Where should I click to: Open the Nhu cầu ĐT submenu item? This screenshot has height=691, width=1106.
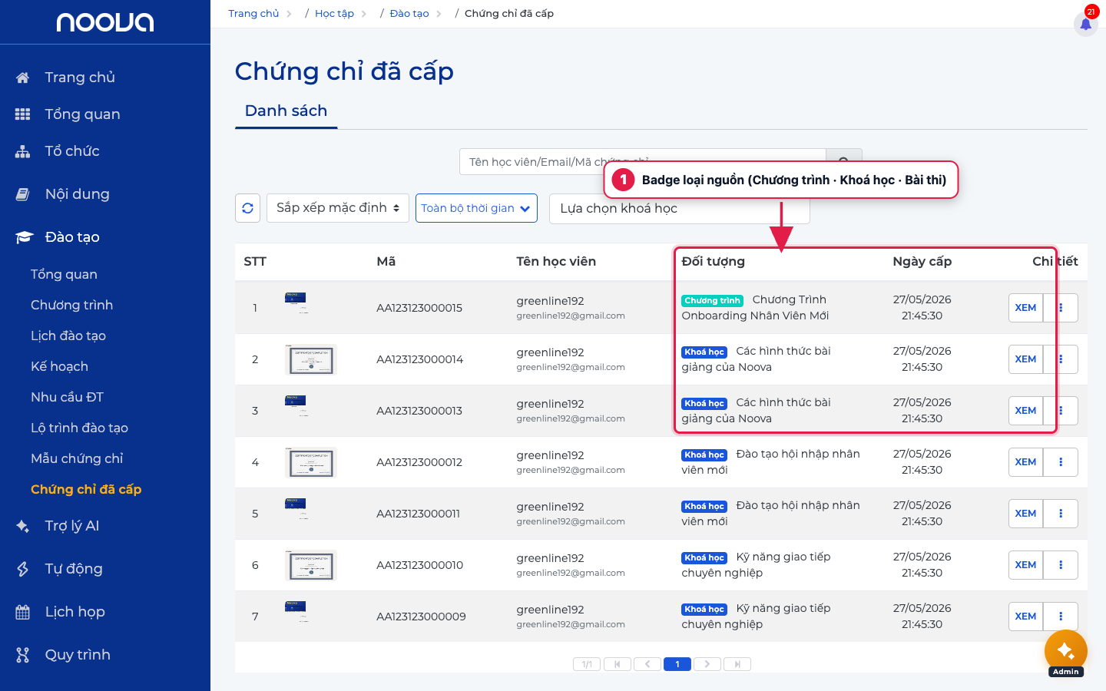point(67,397)
